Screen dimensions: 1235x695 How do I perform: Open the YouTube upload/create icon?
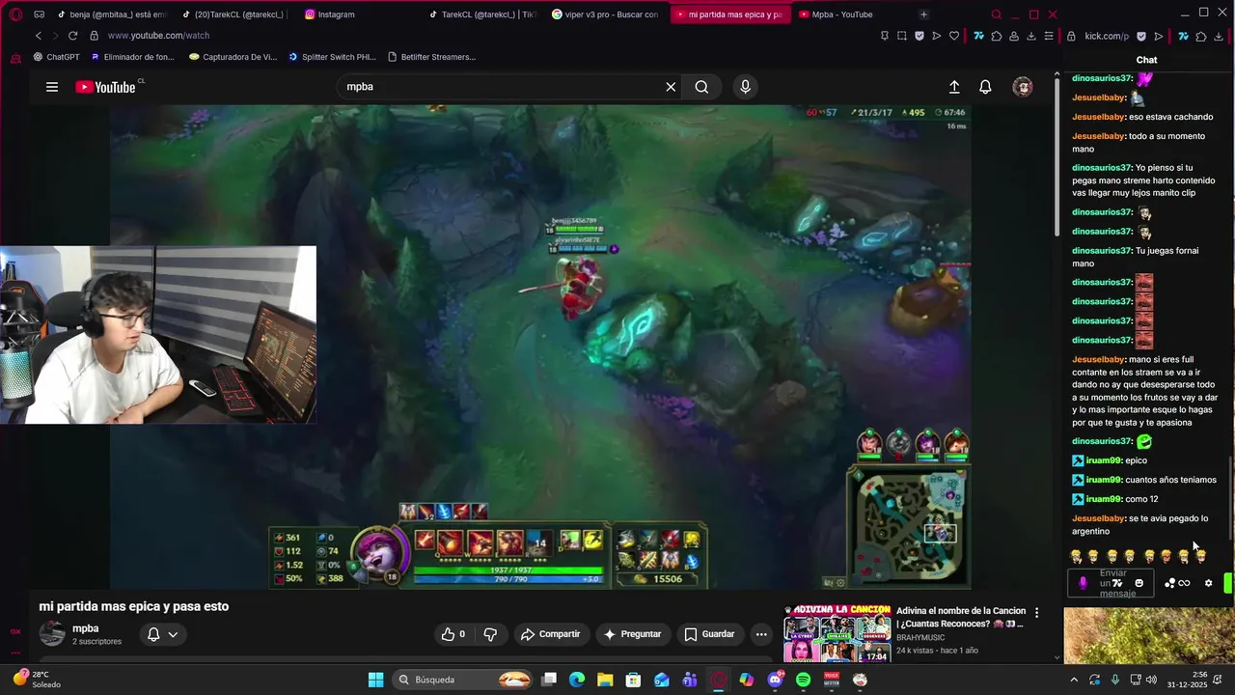(x=954, y=87)
